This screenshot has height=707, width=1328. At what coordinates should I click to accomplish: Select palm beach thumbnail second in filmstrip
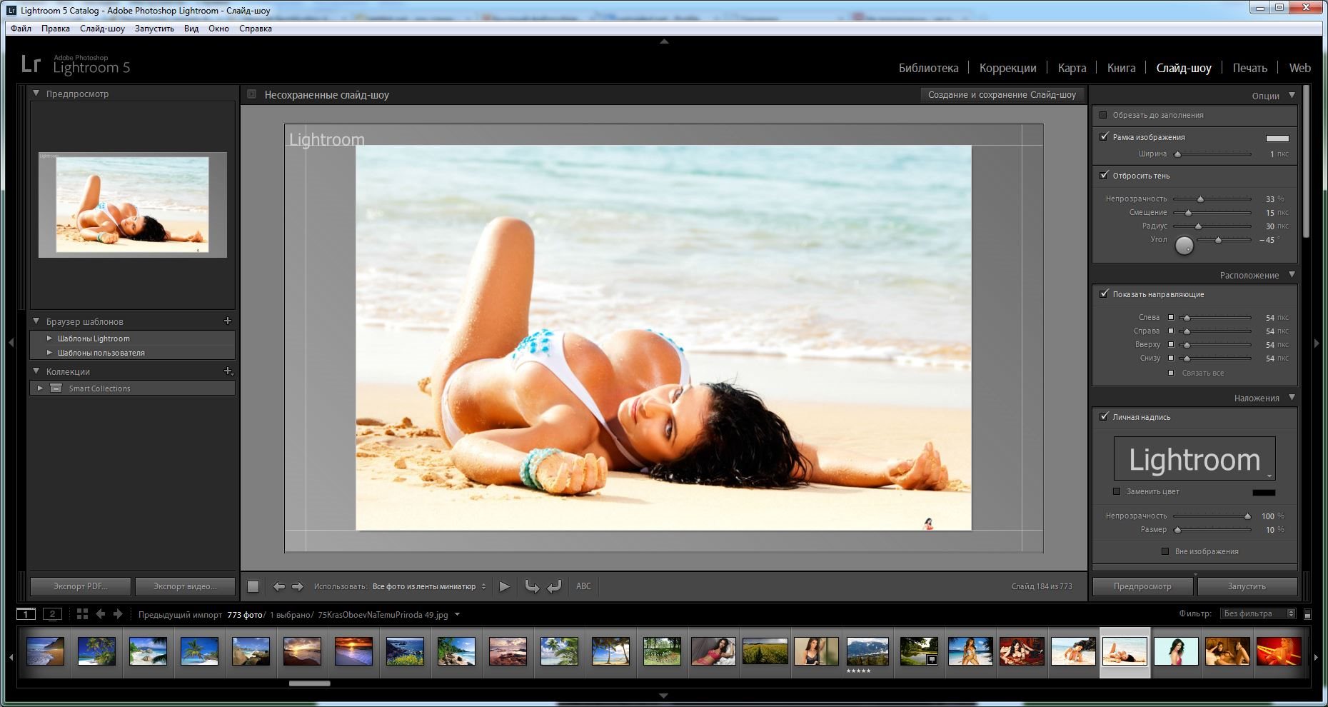coord(96,651)
